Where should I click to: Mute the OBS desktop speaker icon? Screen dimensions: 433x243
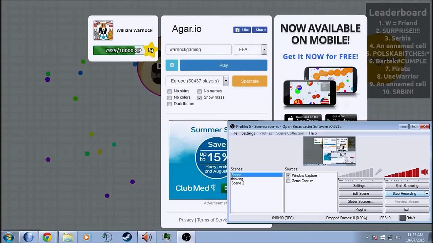[x=425, y=172]
